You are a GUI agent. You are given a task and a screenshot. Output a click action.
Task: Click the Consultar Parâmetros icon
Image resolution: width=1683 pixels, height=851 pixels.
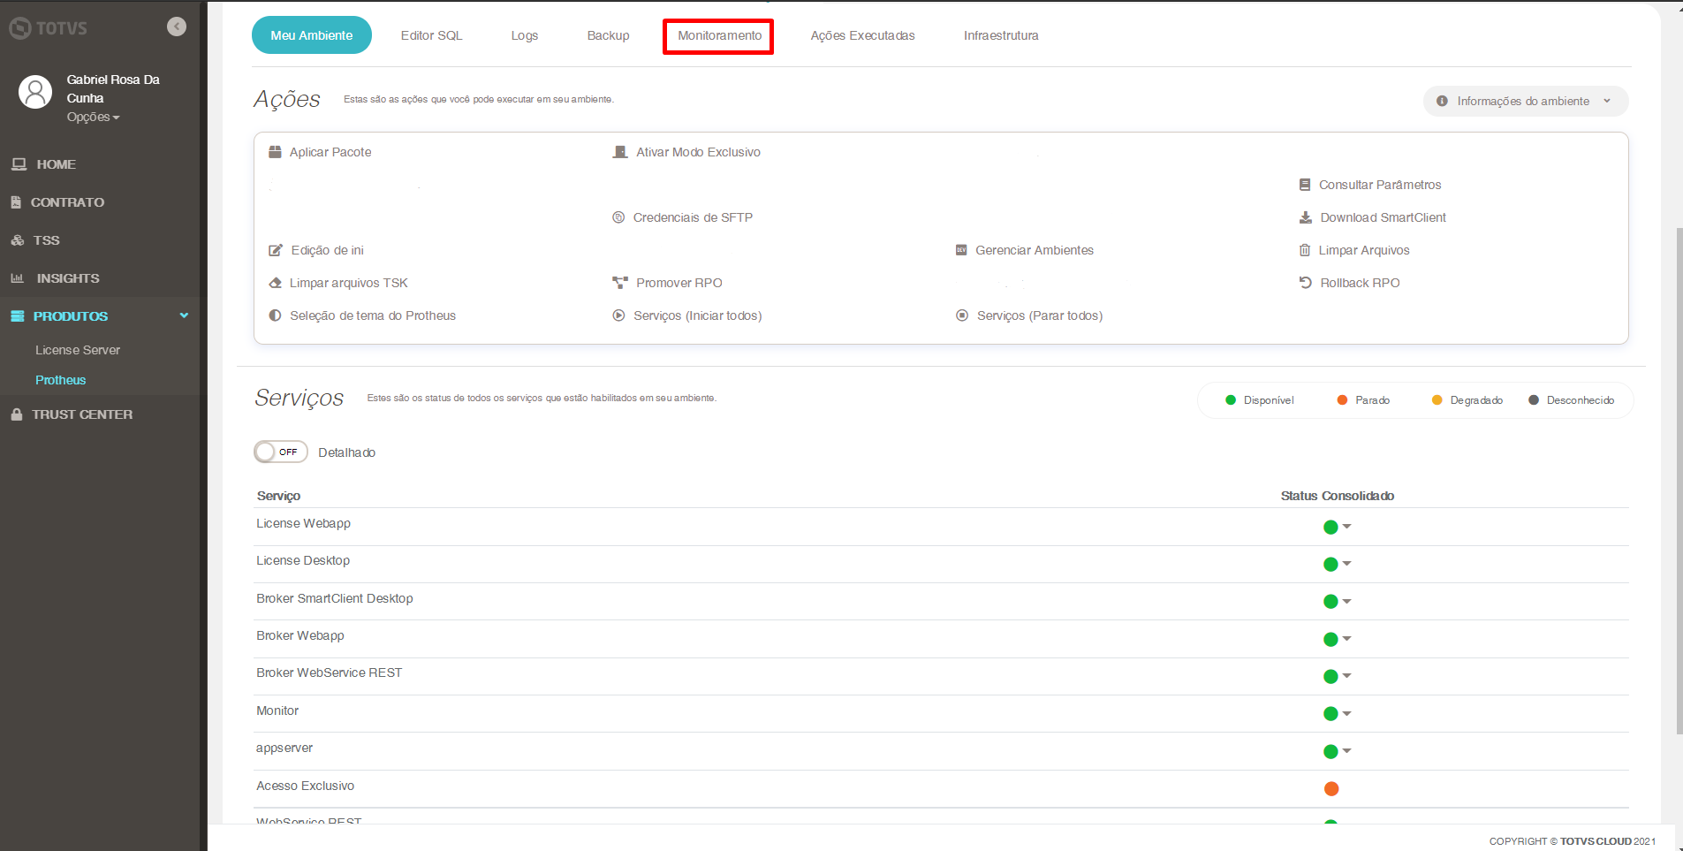tap(1305, 185)
